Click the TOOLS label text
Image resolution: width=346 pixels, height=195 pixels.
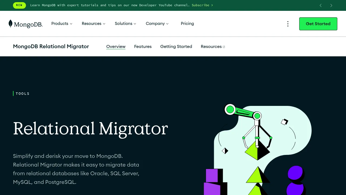23,93
